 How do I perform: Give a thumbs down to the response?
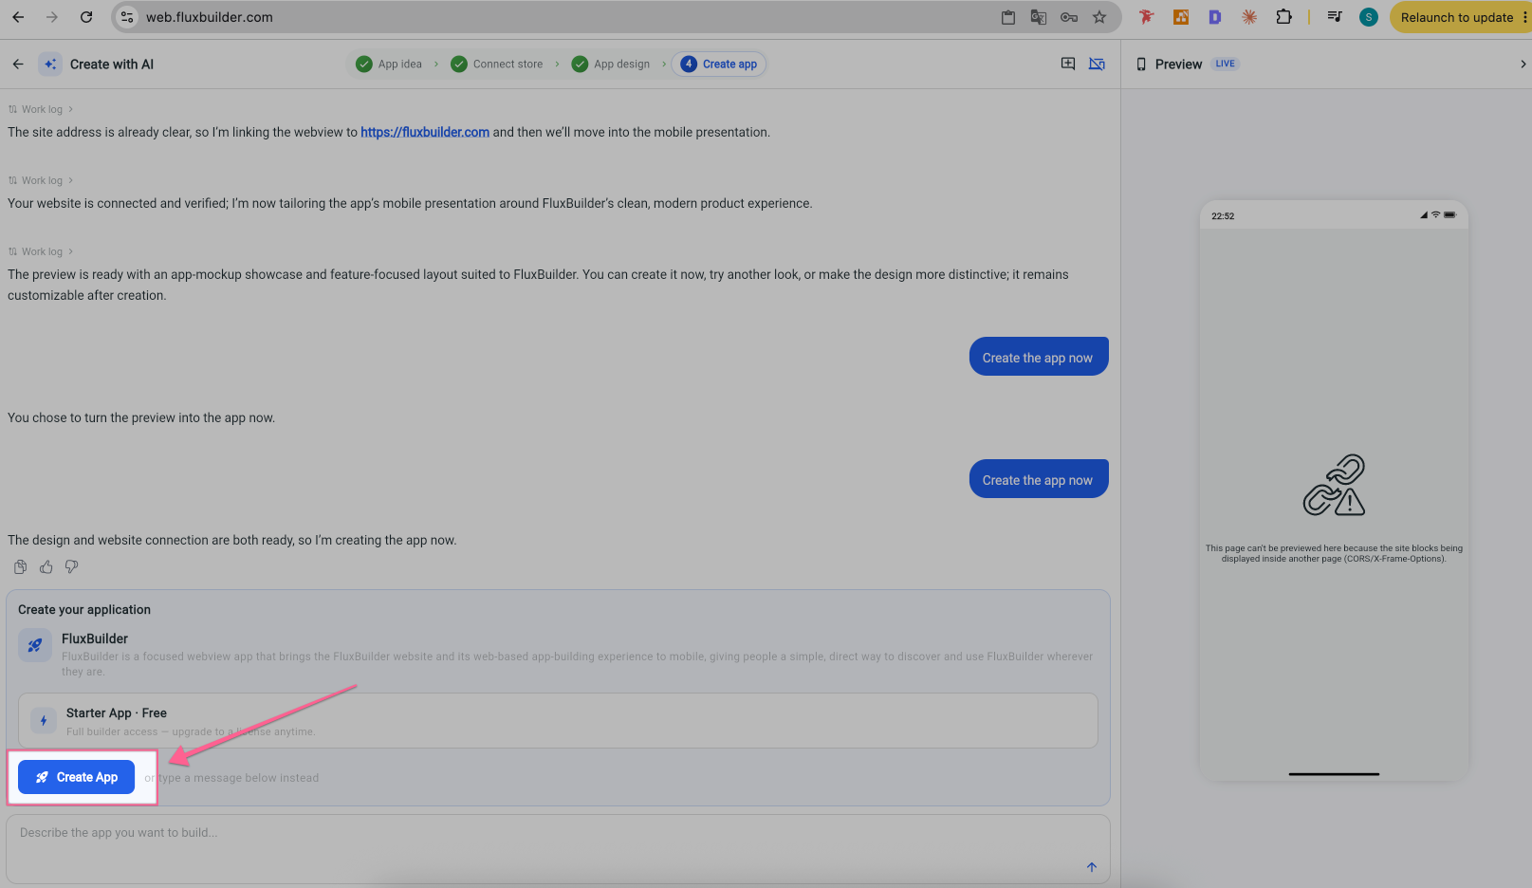pyautogui.click(x=71, y=566)
